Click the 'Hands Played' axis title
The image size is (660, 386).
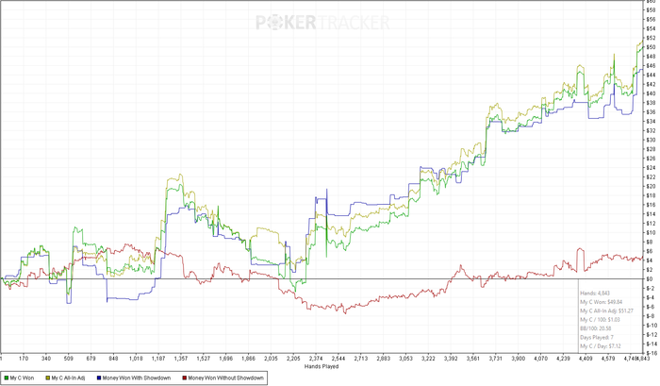[322, 366]
